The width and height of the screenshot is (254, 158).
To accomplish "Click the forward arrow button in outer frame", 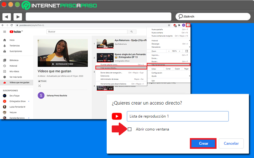I will tap(18, 17).
